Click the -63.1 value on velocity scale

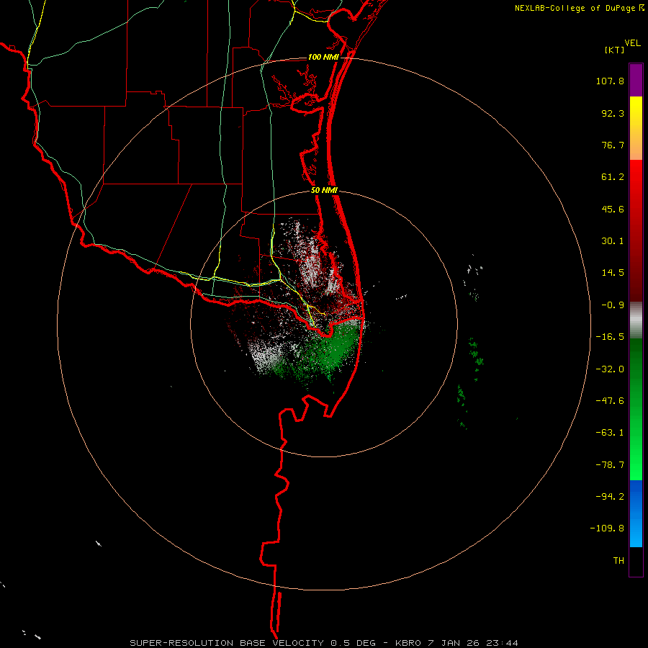coord(610,433)
